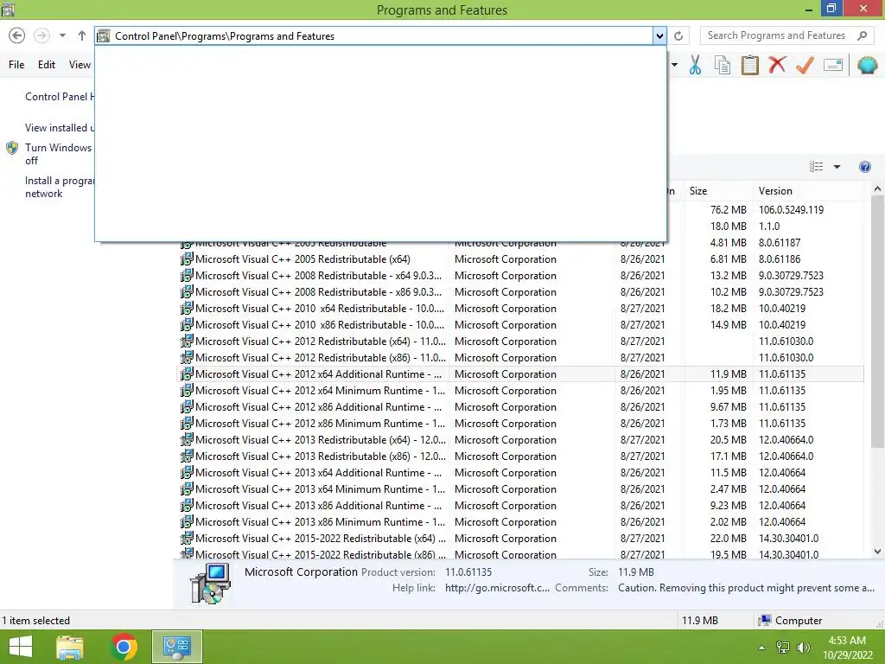Screen dimensions: 885x664
Task: Select Visual C++ 2010 x86 Redistributable row
Action: click(x=519, y=325)
